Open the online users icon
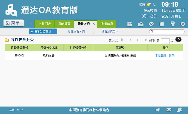 point(180,110)
